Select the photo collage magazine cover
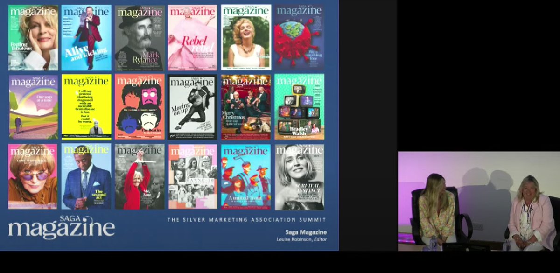This screenshot has height=273, width=560. tap(193, 176)
